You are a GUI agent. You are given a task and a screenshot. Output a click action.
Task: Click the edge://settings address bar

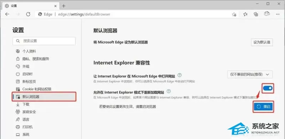pos(133,14)
